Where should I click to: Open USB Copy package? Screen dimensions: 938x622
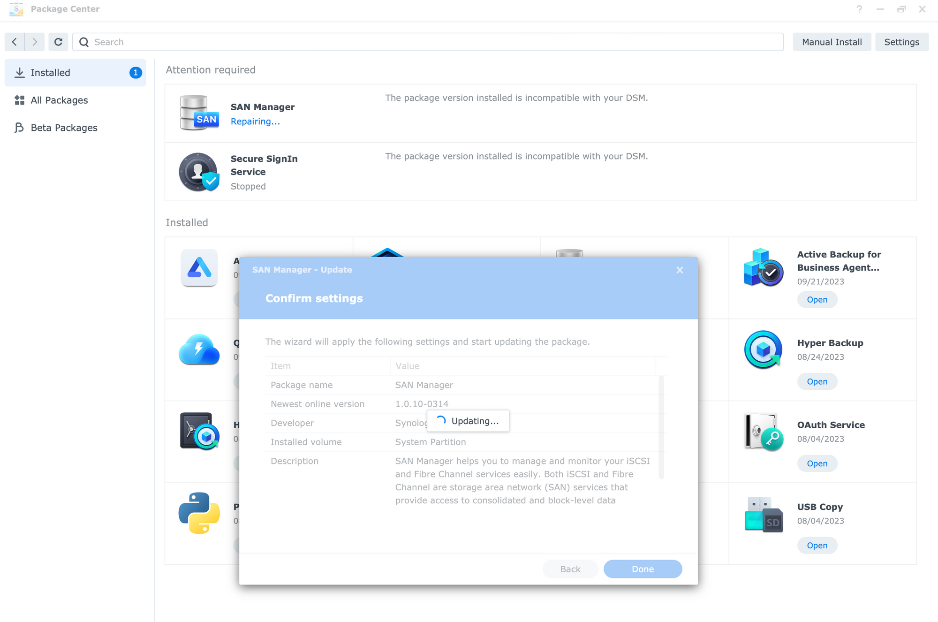(x=817, y=546)
